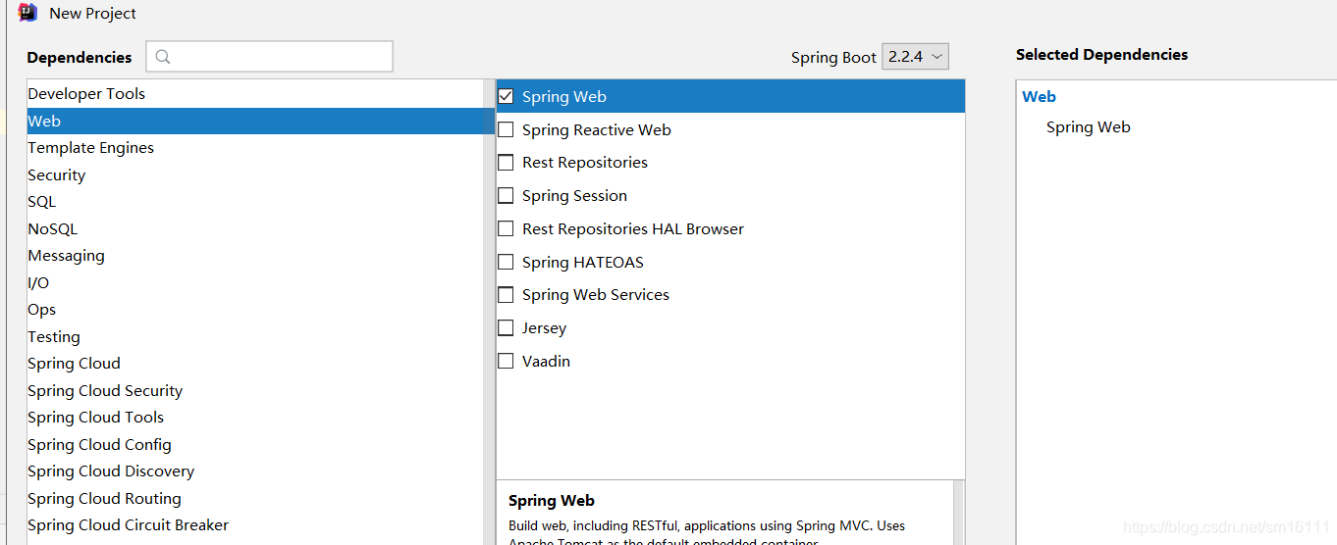Enable the Jersey checkbox

click(506, 327)
